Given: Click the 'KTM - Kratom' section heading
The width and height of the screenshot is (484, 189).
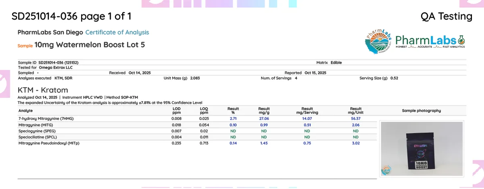Looking at the screenshot, I should coord(43,90).
